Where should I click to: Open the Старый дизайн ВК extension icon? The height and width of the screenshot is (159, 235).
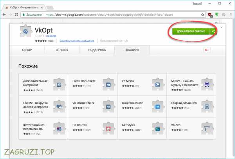[208, 106]
